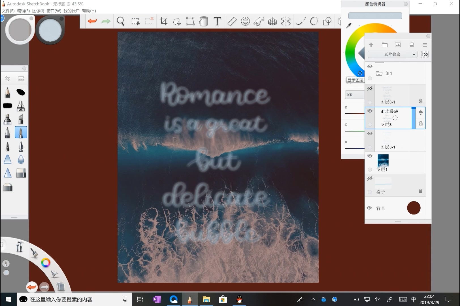Select the 图层1 layer thumbnail
Image resolution: width=460 pixels, height=306 pixels.
[383, 160]
